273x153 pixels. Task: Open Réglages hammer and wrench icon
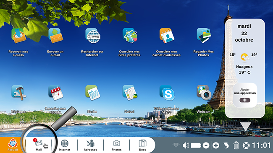click(x=18, y=93)
